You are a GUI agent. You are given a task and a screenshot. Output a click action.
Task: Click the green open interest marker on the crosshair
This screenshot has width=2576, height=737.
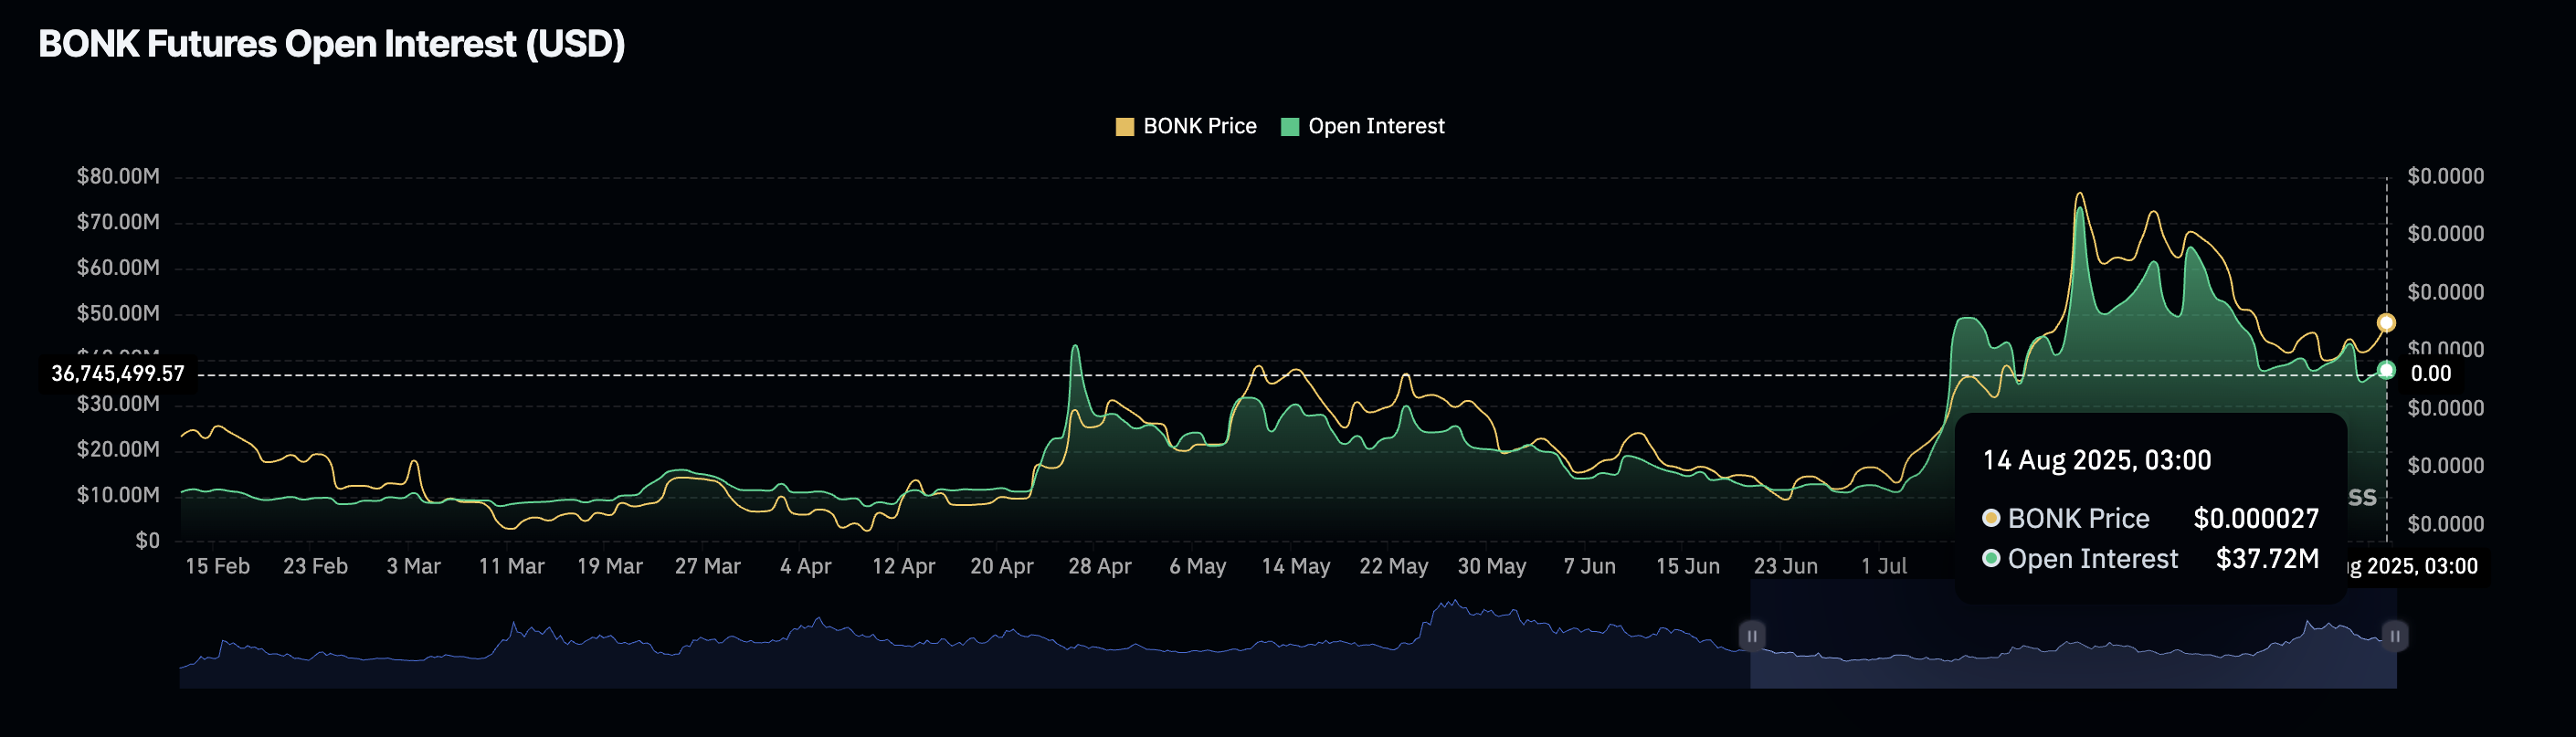(2386, 371)
